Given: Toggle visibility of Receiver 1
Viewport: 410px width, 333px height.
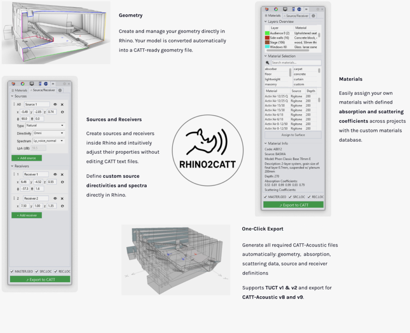Looking at the screenshot, I should point(55,175).
